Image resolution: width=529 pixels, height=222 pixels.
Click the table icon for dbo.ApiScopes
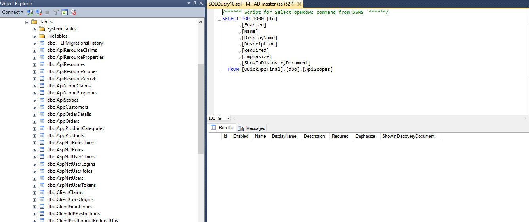pos(42,100)
